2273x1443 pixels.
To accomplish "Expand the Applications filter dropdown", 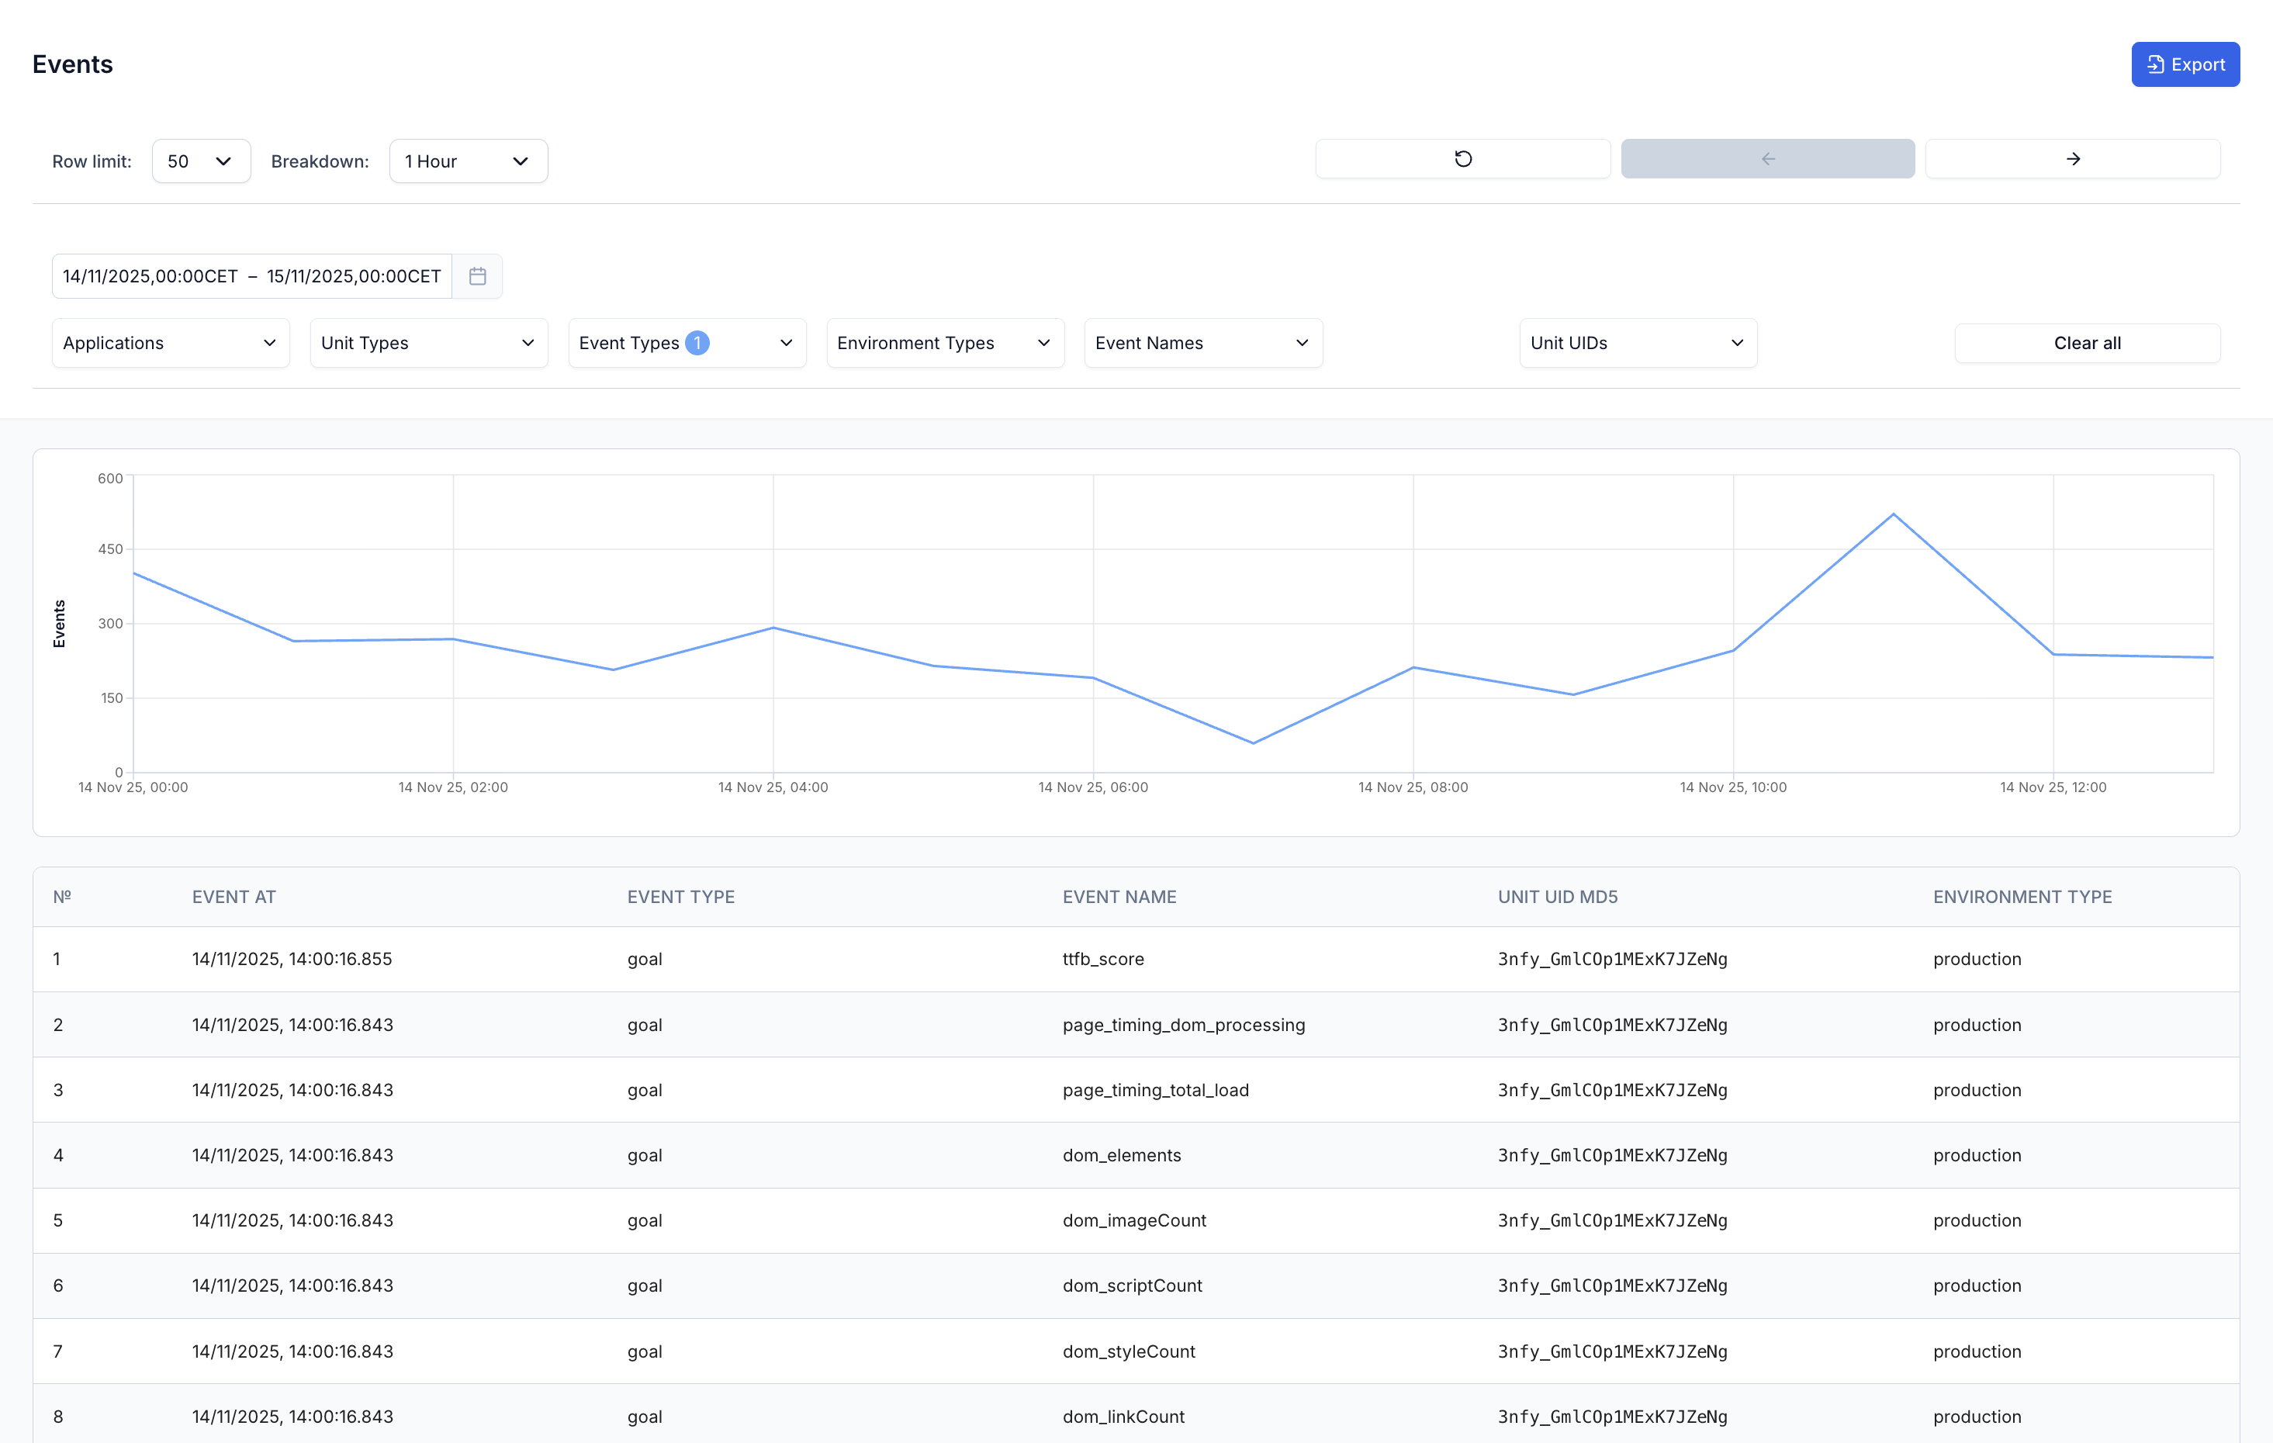I will [171, 344].
